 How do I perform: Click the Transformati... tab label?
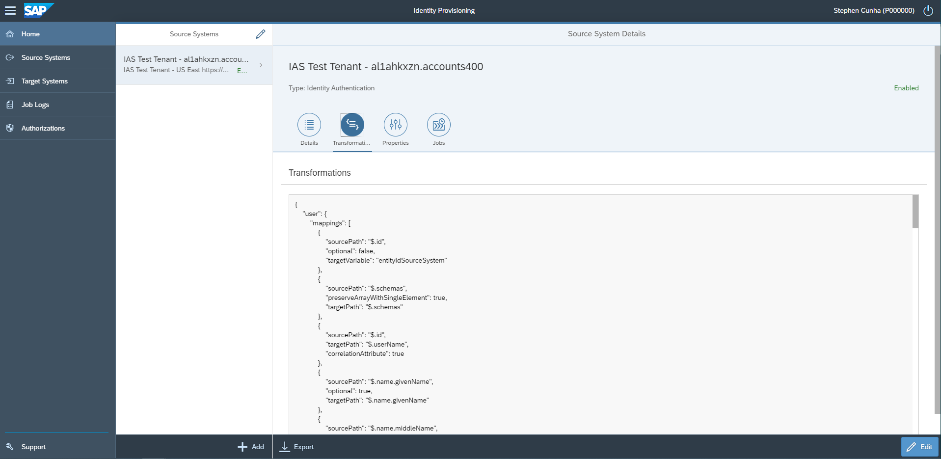(x=351, y=143)
